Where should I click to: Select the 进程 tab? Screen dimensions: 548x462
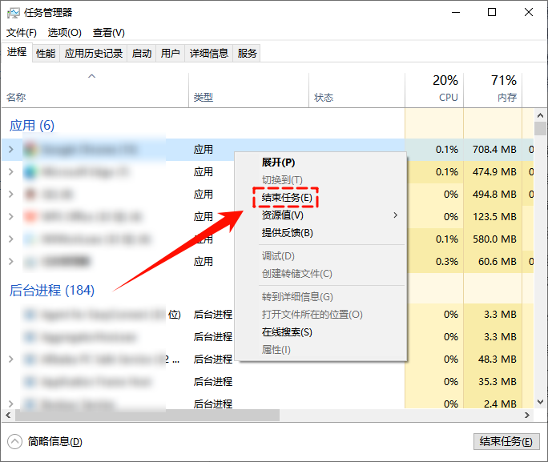pos(17,52)
